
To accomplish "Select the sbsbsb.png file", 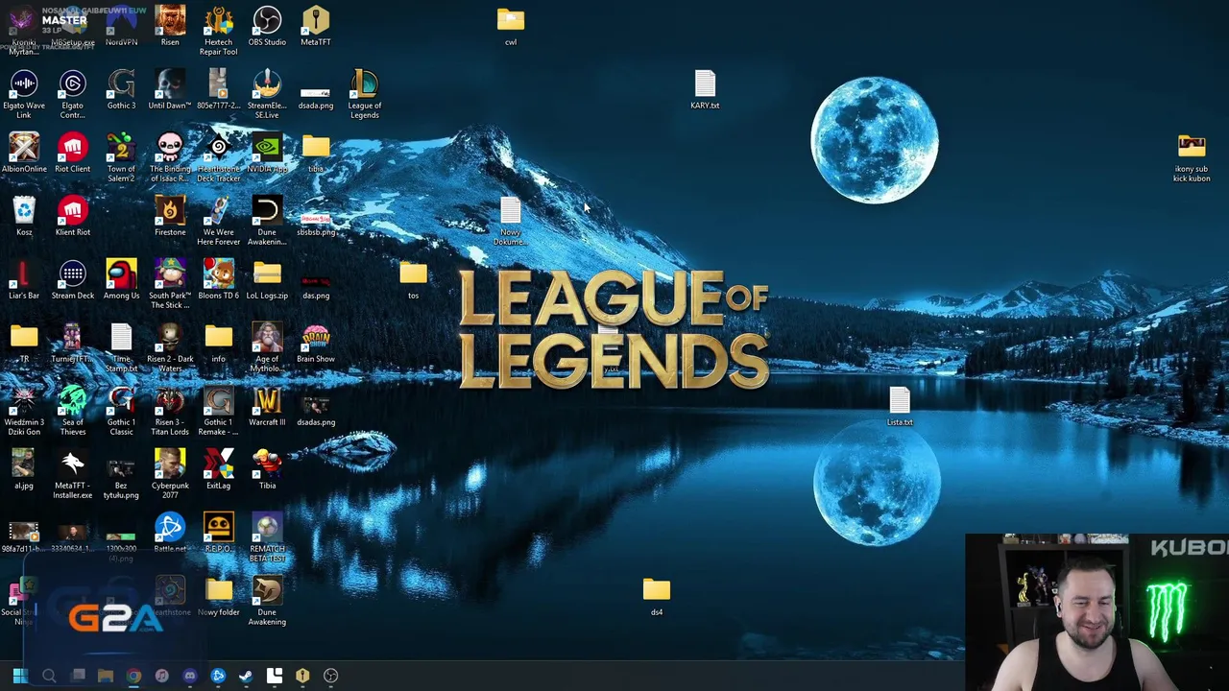I will tap(316, 223).
